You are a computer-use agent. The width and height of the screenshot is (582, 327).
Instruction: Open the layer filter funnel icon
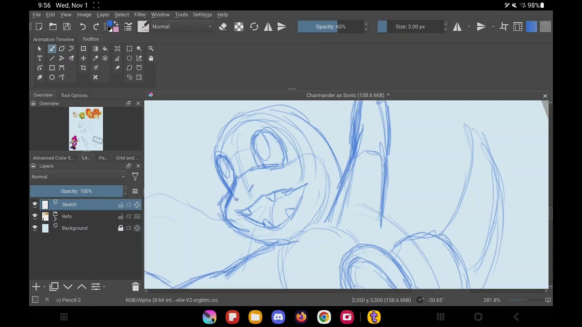[x=135, y=177]
